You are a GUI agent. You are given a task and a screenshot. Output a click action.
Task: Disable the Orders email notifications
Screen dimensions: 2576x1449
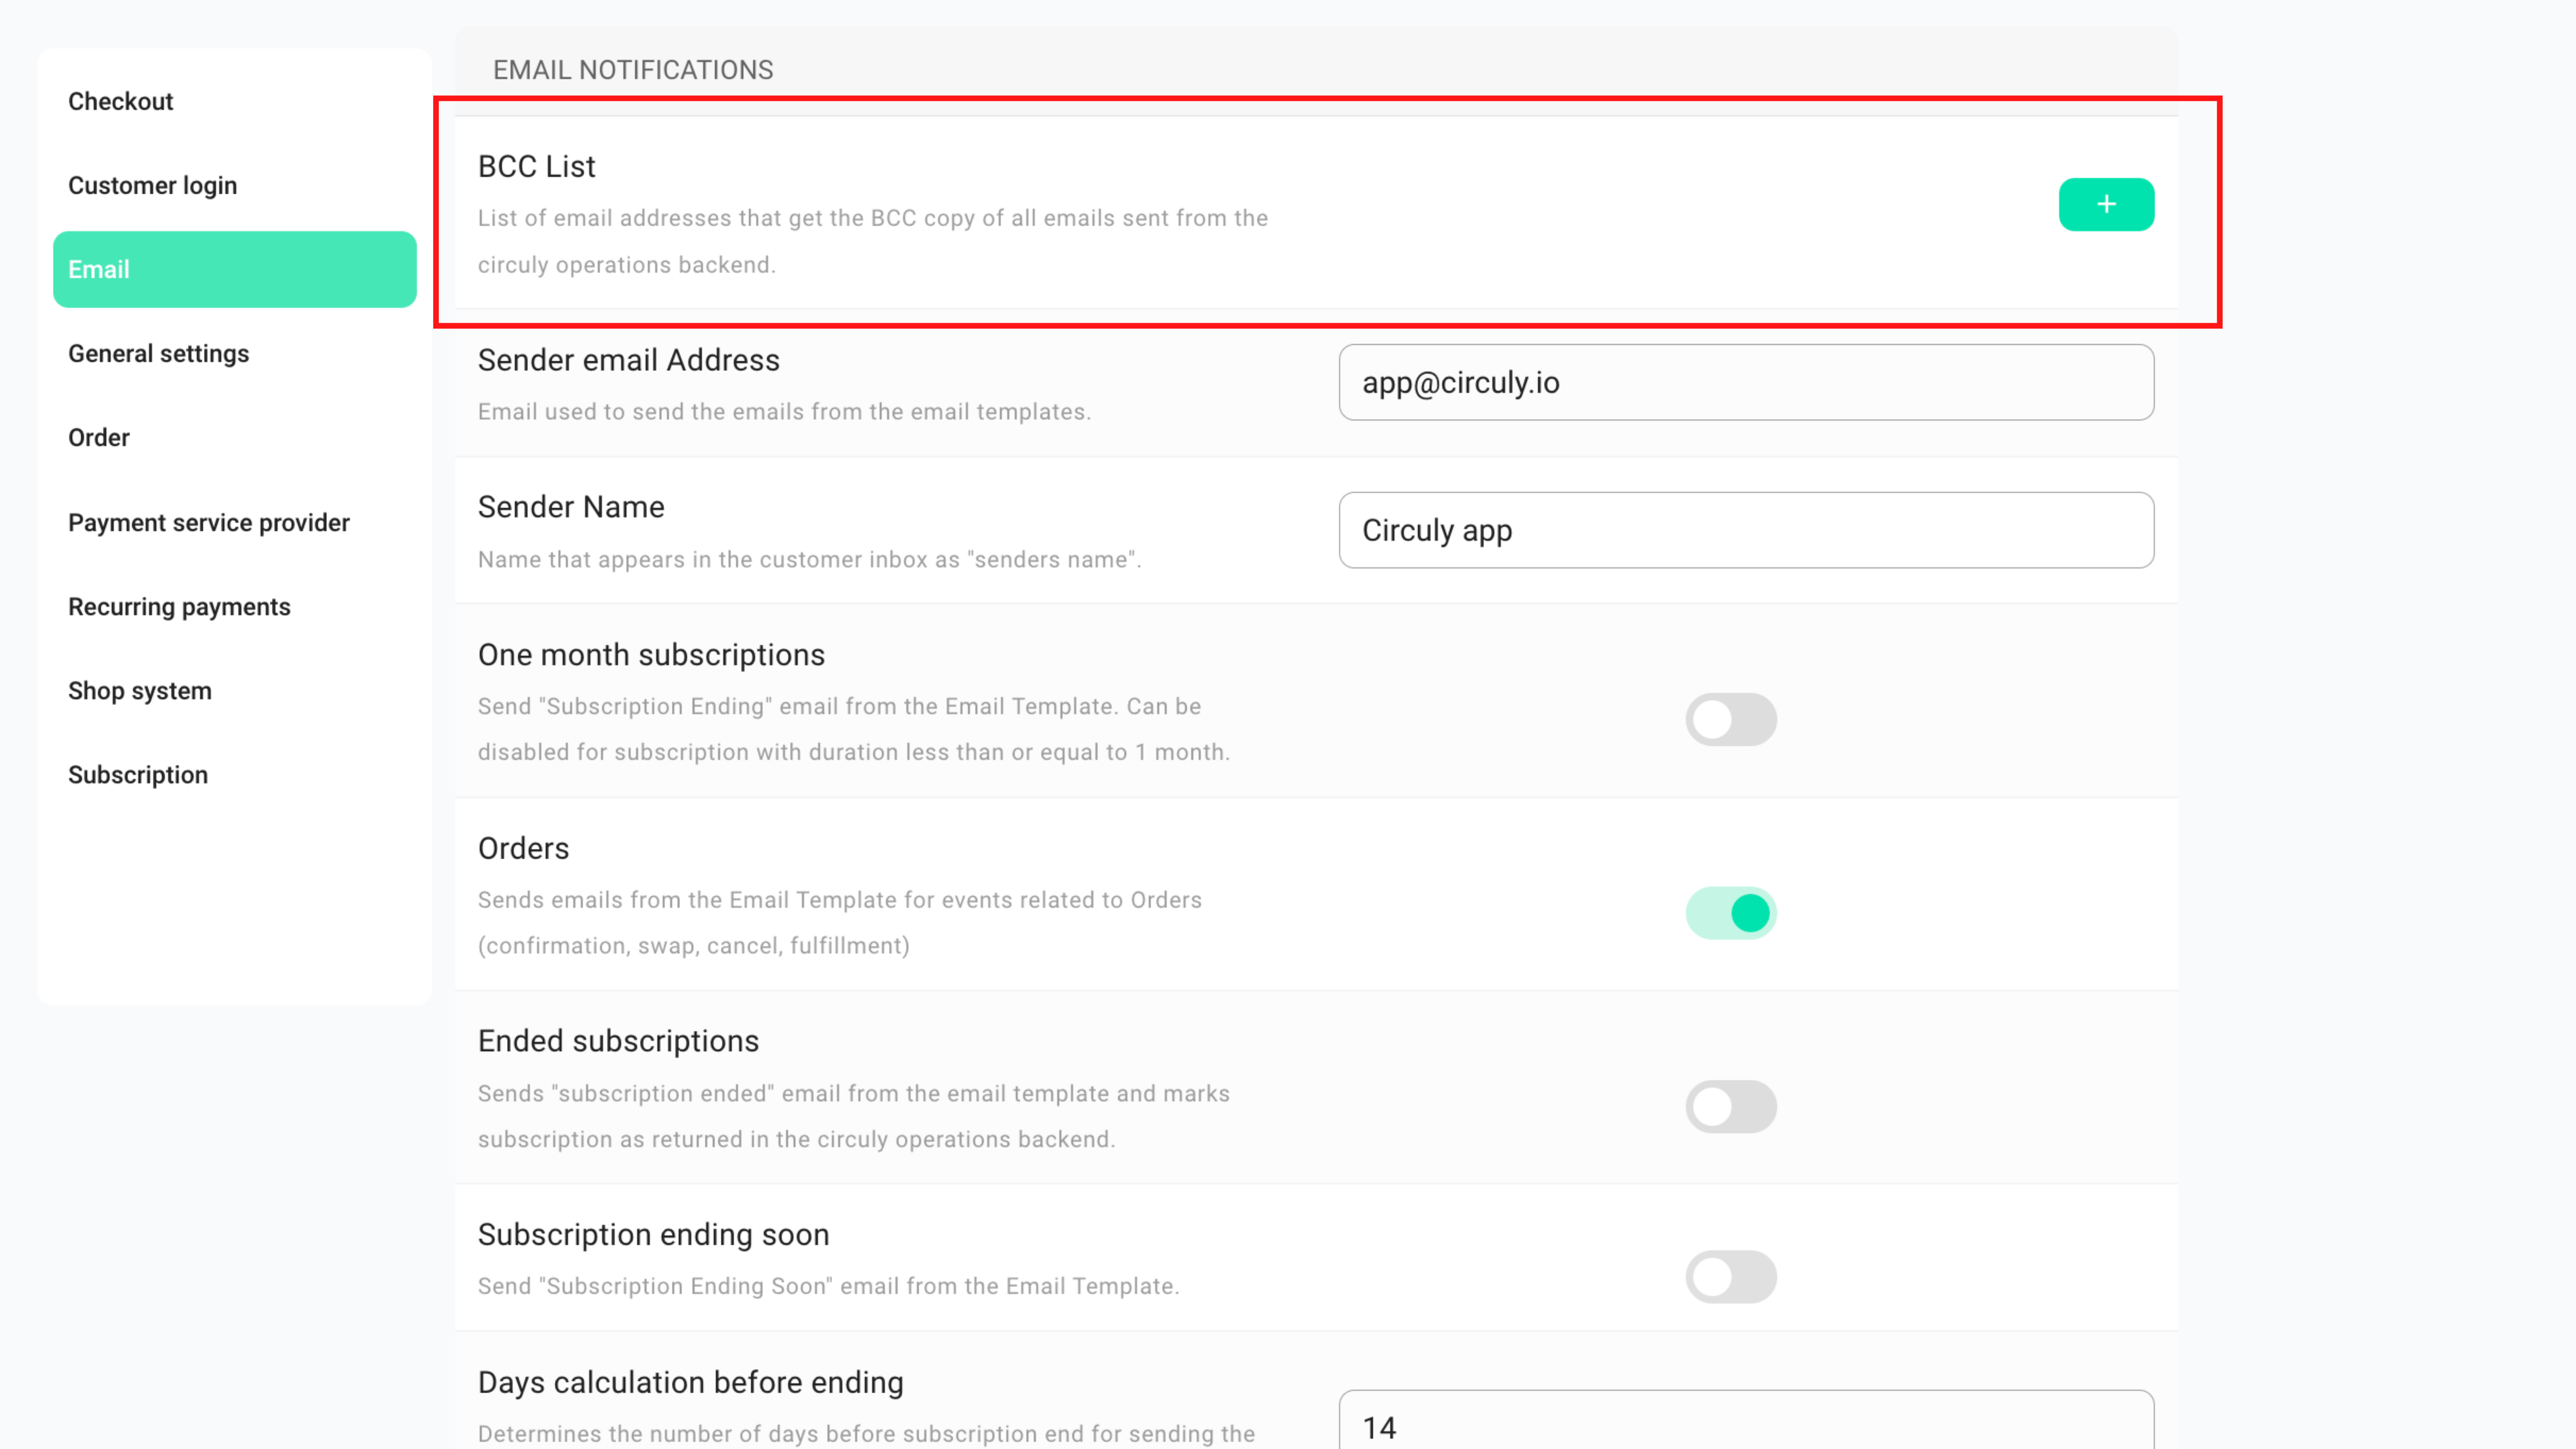coord(1731,912)
